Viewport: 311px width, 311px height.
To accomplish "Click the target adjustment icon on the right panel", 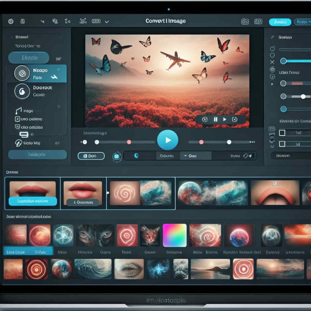I will click(x=273, y=69).
